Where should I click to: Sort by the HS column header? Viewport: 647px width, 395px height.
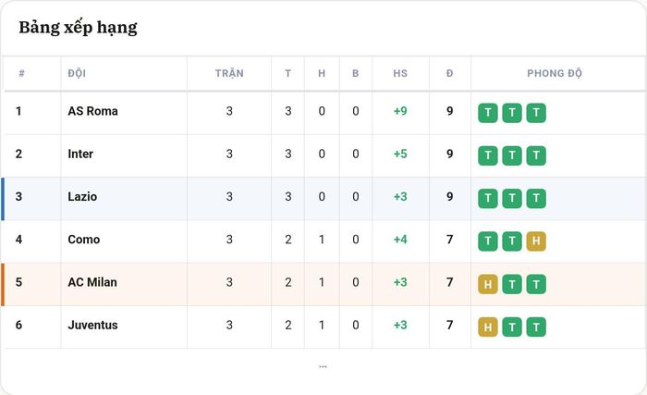click(400, 73)
